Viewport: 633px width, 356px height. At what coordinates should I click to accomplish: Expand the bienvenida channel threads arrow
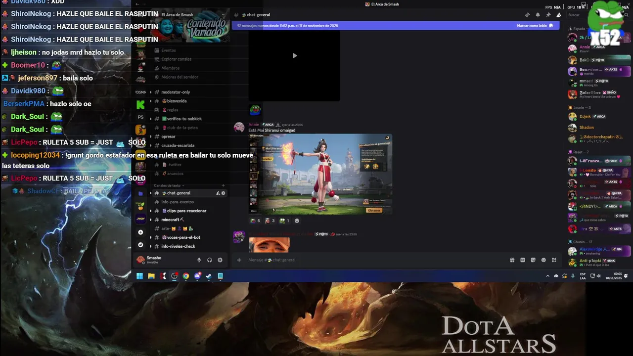tap(150, 101)
